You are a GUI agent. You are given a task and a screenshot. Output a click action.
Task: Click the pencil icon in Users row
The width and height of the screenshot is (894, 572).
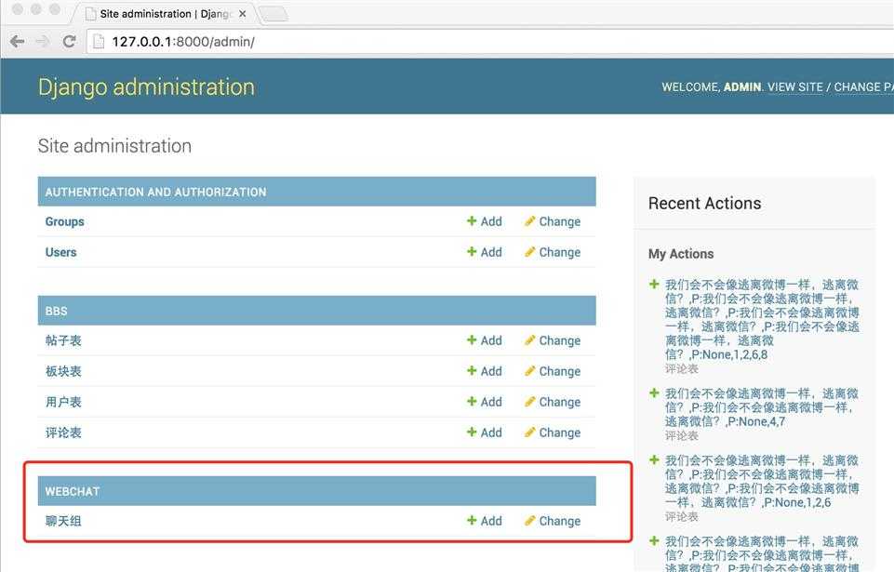point(529,251)
